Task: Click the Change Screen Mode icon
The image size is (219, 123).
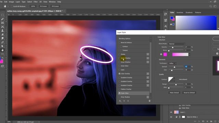Action: pyautogui.click(x=2, y=66)
